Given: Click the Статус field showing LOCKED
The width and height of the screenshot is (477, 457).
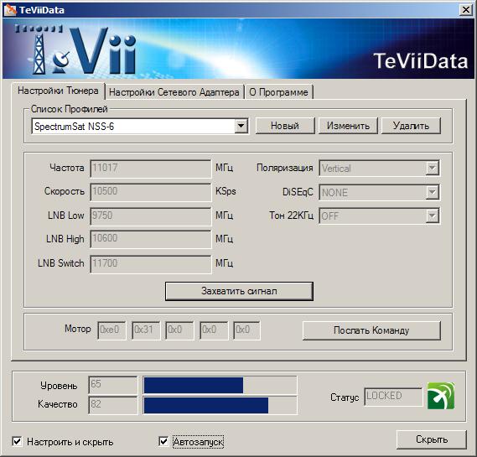Looking at the screenshot, I should click(x=393, y=397).
